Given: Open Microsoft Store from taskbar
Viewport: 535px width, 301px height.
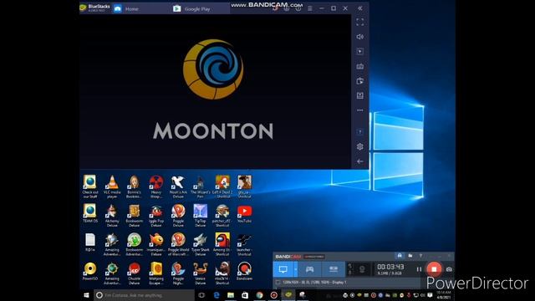Looking at the screenshot, I should (245, 295).
